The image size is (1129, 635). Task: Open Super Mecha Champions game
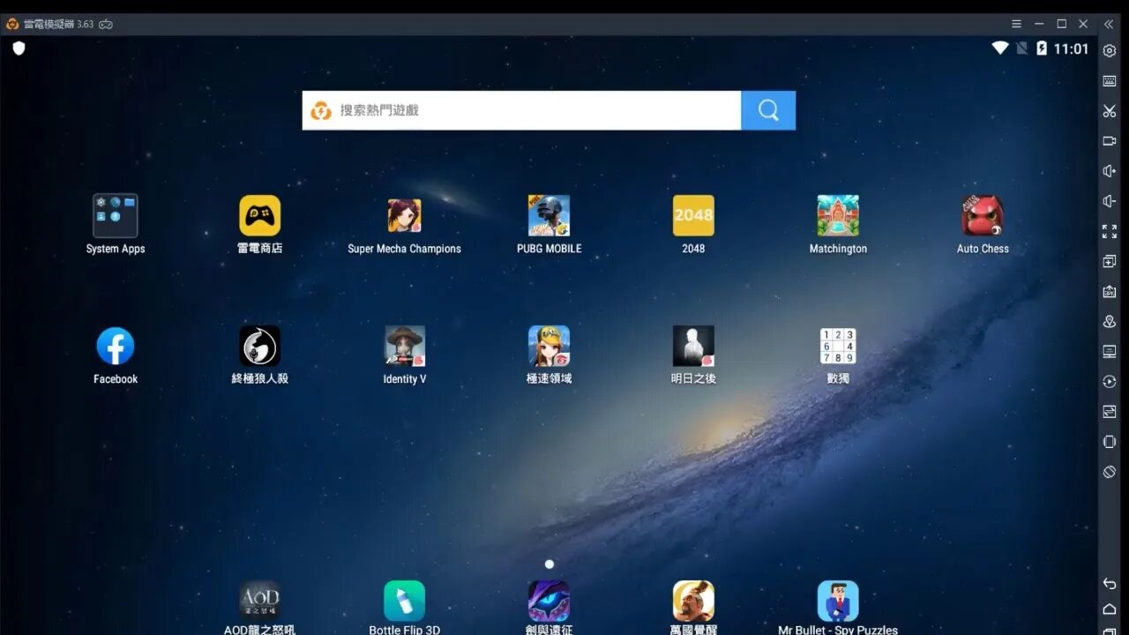(x=405, y=216)
